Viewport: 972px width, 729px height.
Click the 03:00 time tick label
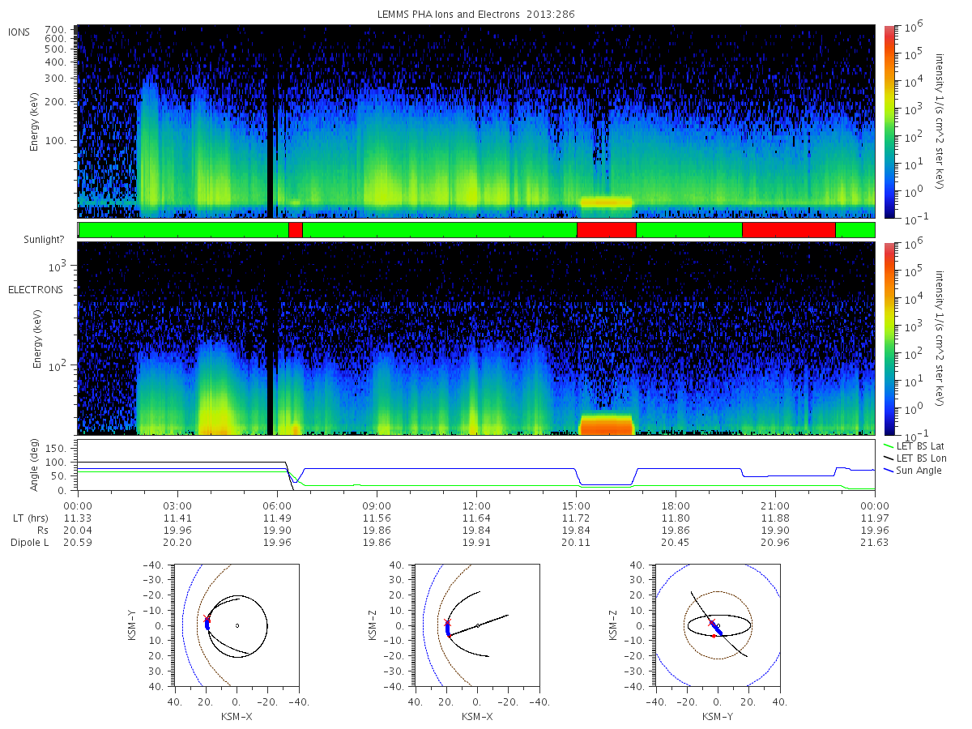tap(177, 505)
